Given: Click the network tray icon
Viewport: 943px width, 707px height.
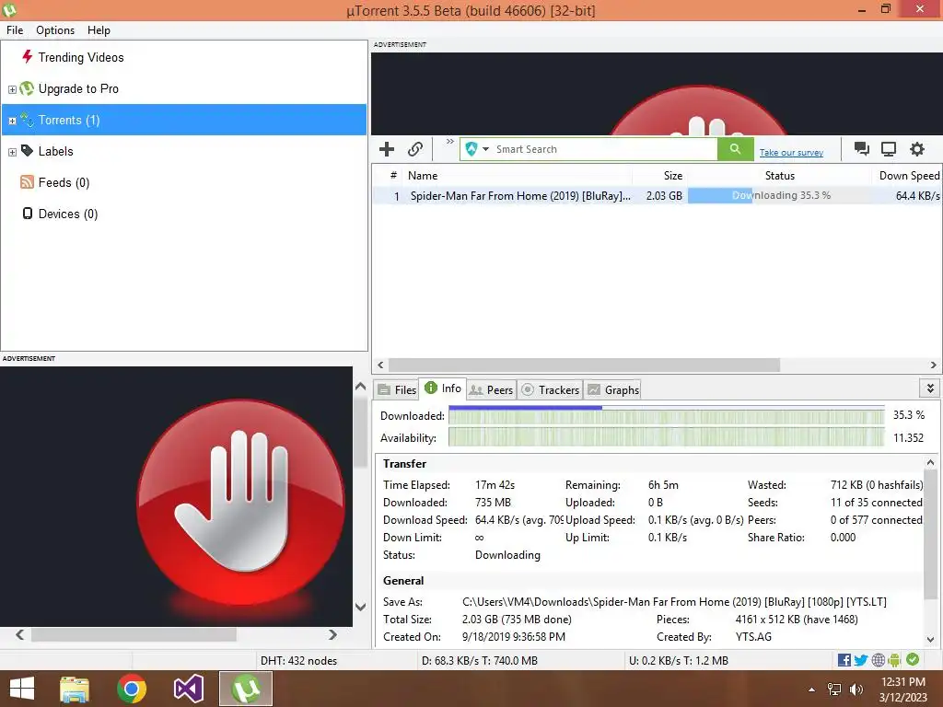Looking at the screenshot, I should [x=834, y=690].
